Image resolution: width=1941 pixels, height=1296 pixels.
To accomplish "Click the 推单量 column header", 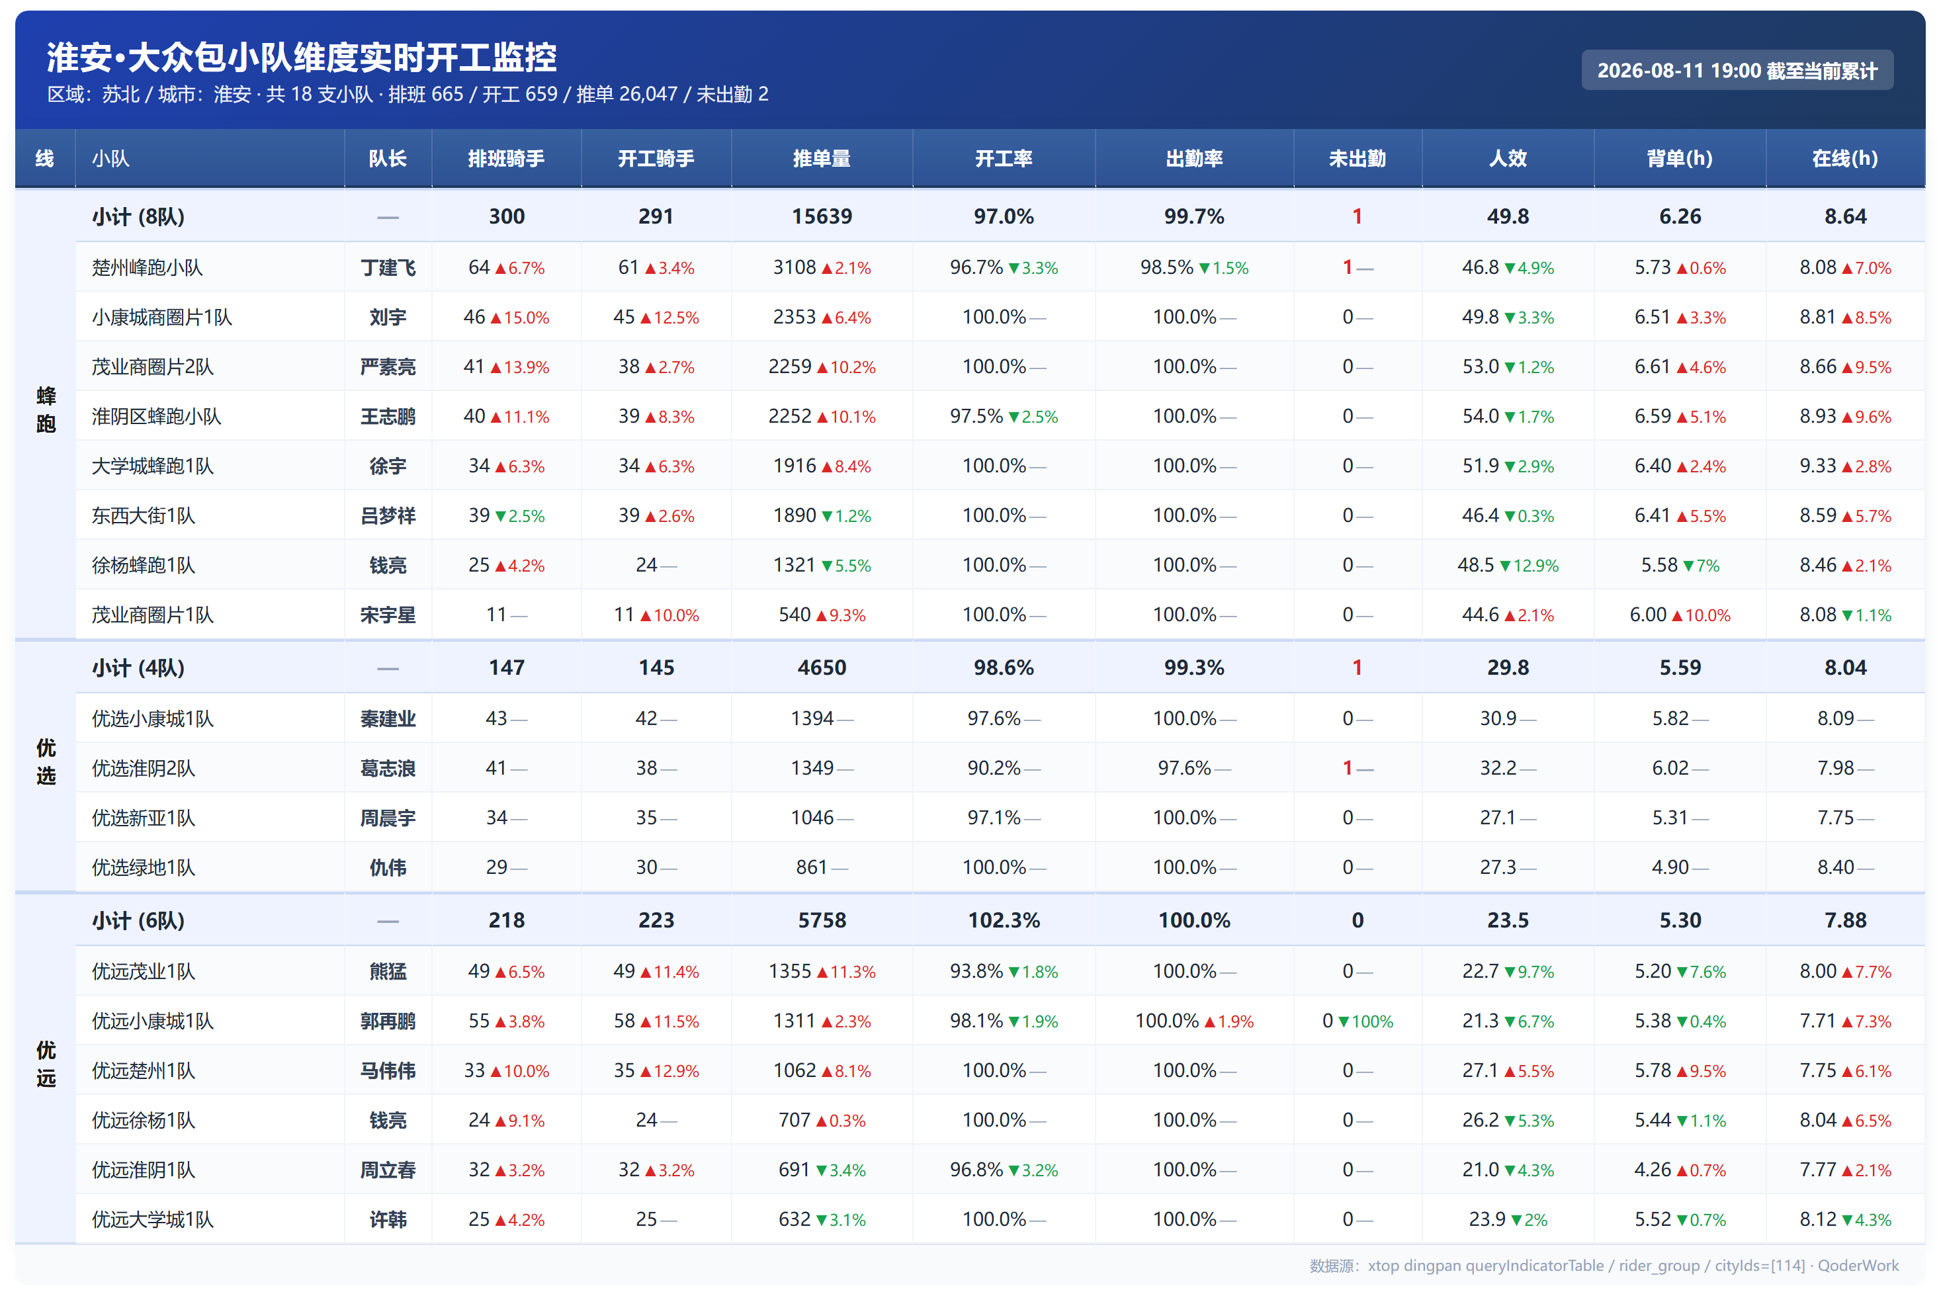I will (x=822, y=158).
